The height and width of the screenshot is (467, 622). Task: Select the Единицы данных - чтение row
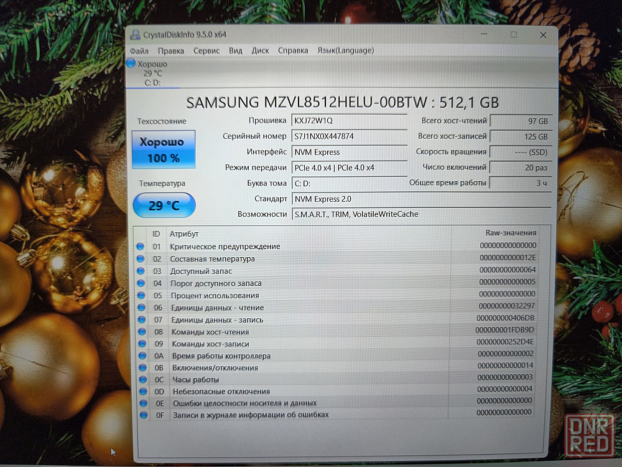(337, 307)
